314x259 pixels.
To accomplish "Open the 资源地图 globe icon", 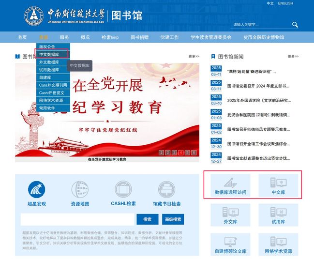I will (x=80, y=190).
